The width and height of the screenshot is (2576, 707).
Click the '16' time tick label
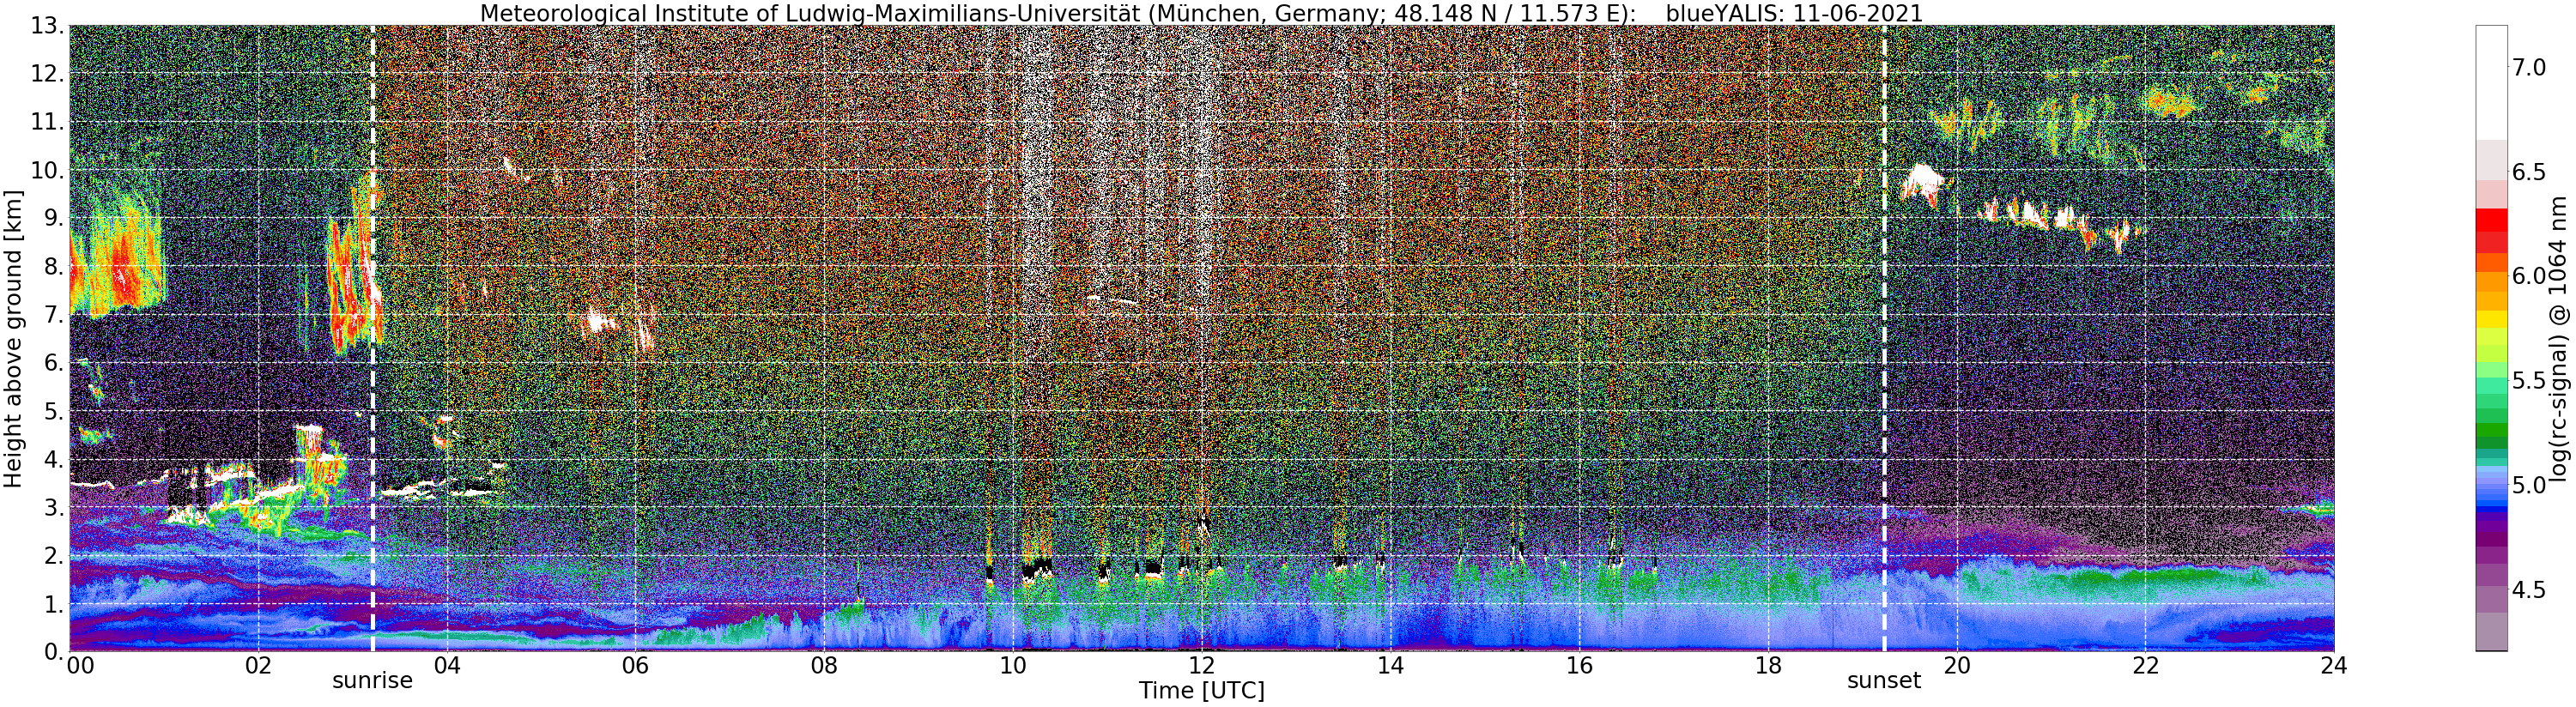[1579, 666]
